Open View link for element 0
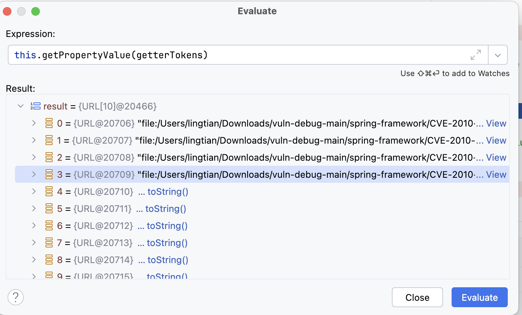The image size is (522, 315). [496, 123]
